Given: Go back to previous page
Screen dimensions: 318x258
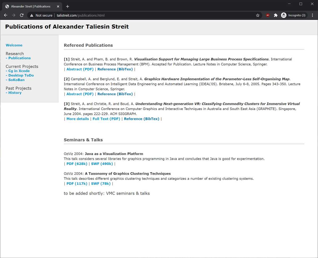Looking at the screenshot, I should pos(6,15).
